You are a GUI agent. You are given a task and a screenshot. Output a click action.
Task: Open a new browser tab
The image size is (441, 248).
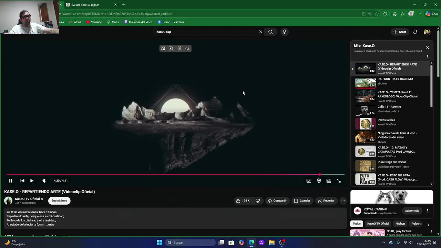tap(124, 5)
